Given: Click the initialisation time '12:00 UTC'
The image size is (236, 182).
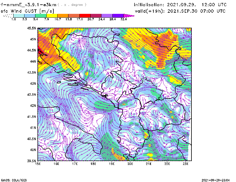Looking at the screenshot, I should (x=214, y=5).
